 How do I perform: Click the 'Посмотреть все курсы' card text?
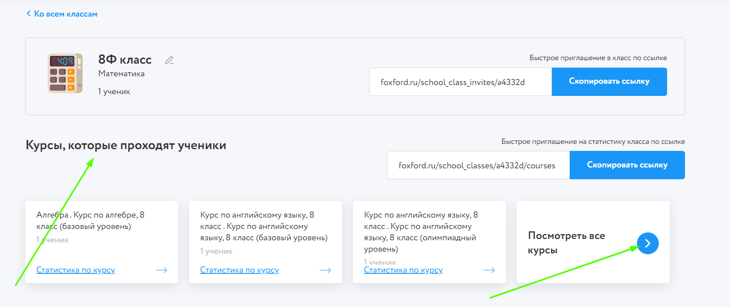566,242
